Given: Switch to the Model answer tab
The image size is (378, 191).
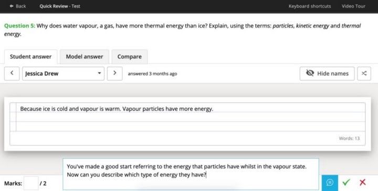Looking at the screenshot, I should click(x=85, y=57).
